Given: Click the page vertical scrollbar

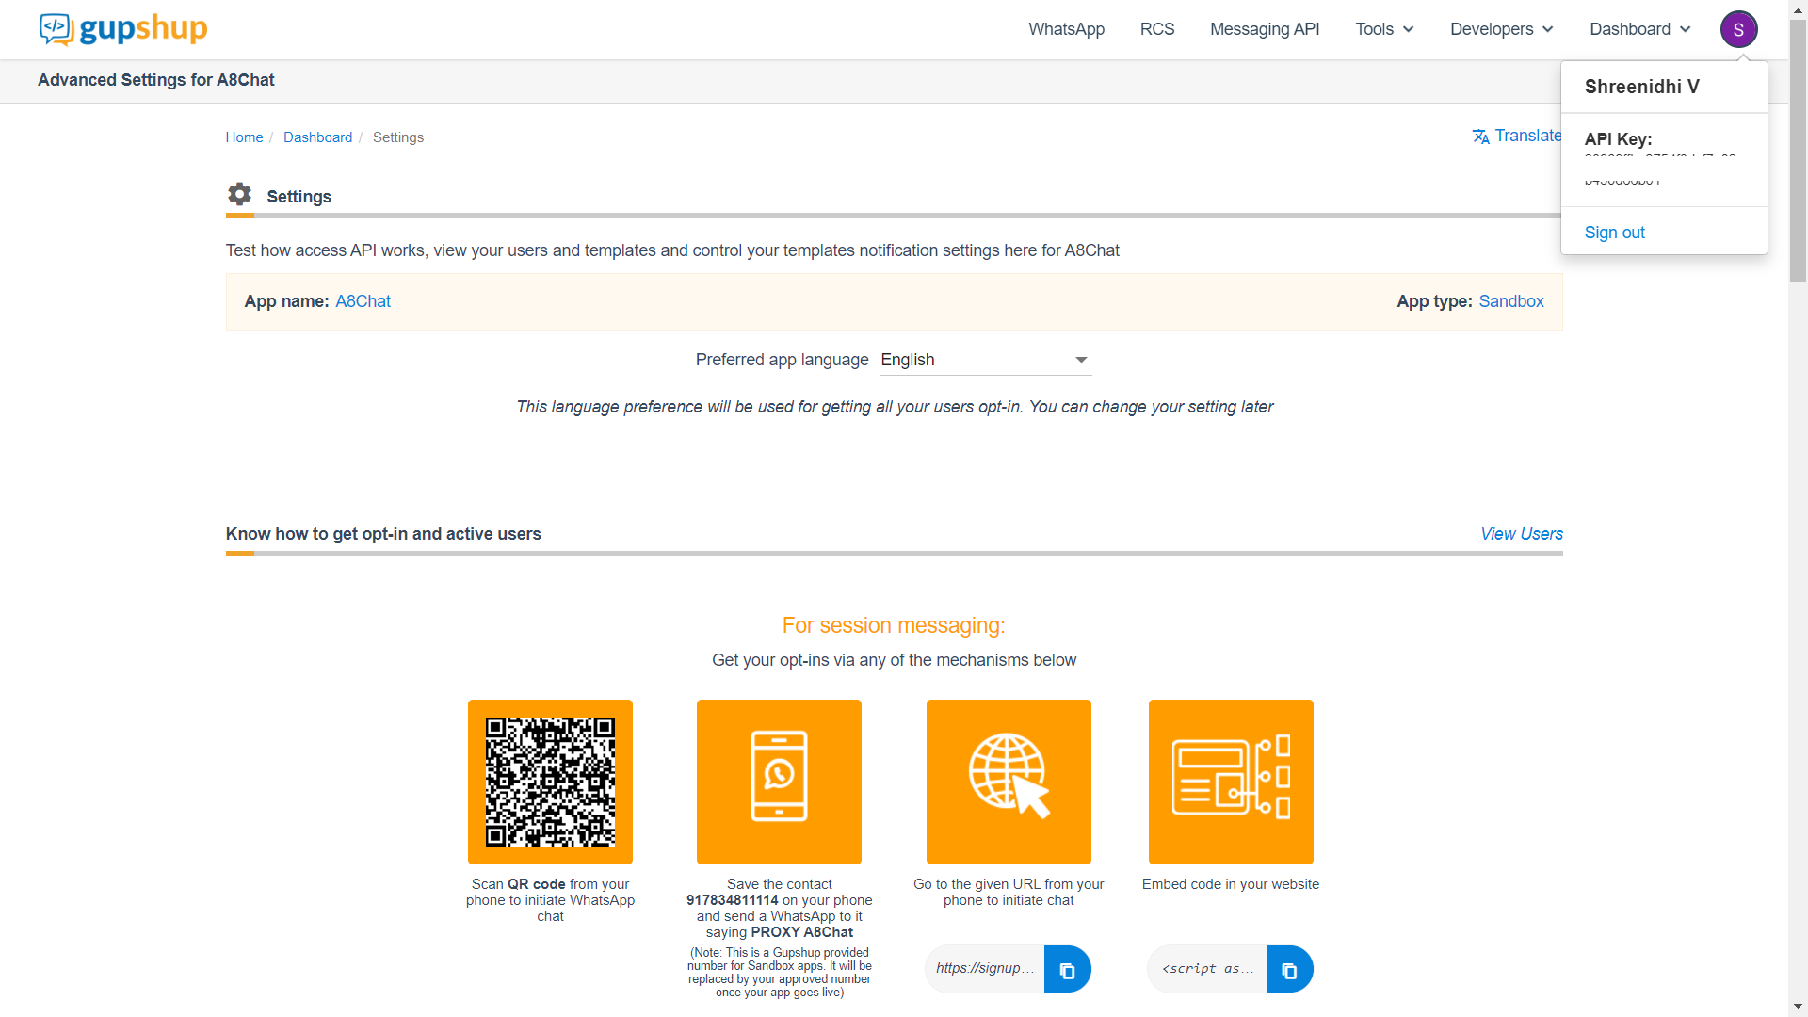Looking at the screenshot, I should (1798, 151).
